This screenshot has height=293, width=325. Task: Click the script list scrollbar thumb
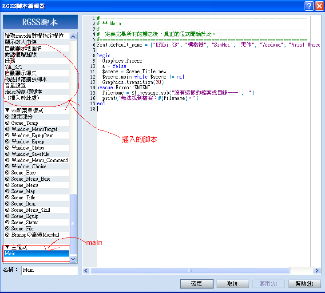point(73,224)
